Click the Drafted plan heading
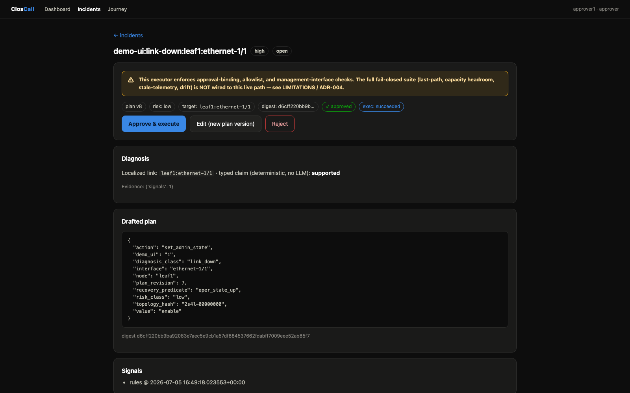 click(139, 222)
